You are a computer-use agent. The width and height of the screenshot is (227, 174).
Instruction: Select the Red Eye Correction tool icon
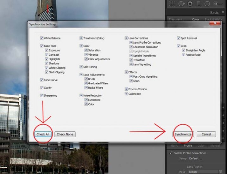click(190, 4)
